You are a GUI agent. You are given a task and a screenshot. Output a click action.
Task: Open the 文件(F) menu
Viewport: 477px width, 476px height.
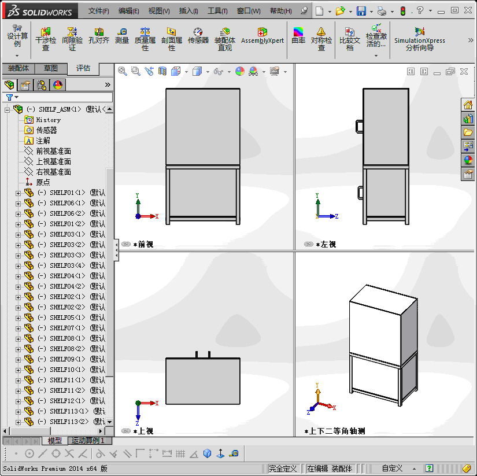click(98, 11)
